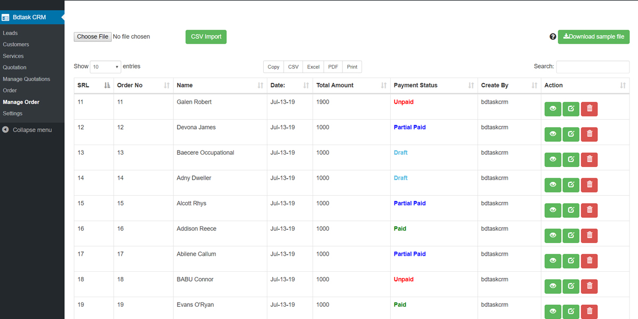The height and width of the screenshot is (319, 638).
Task: Go to Customers in the sidebar
Action: 16,45
